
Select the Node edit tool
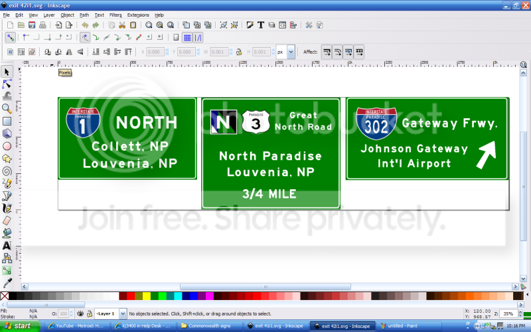coord(7,84)
